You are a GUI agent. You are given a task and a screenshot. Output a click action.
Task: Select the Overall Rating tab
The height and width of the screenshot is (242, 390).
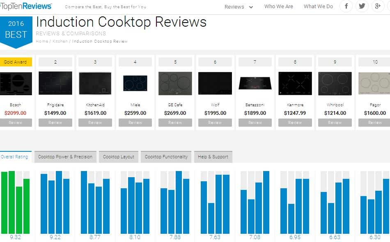(x=15, y=157)
